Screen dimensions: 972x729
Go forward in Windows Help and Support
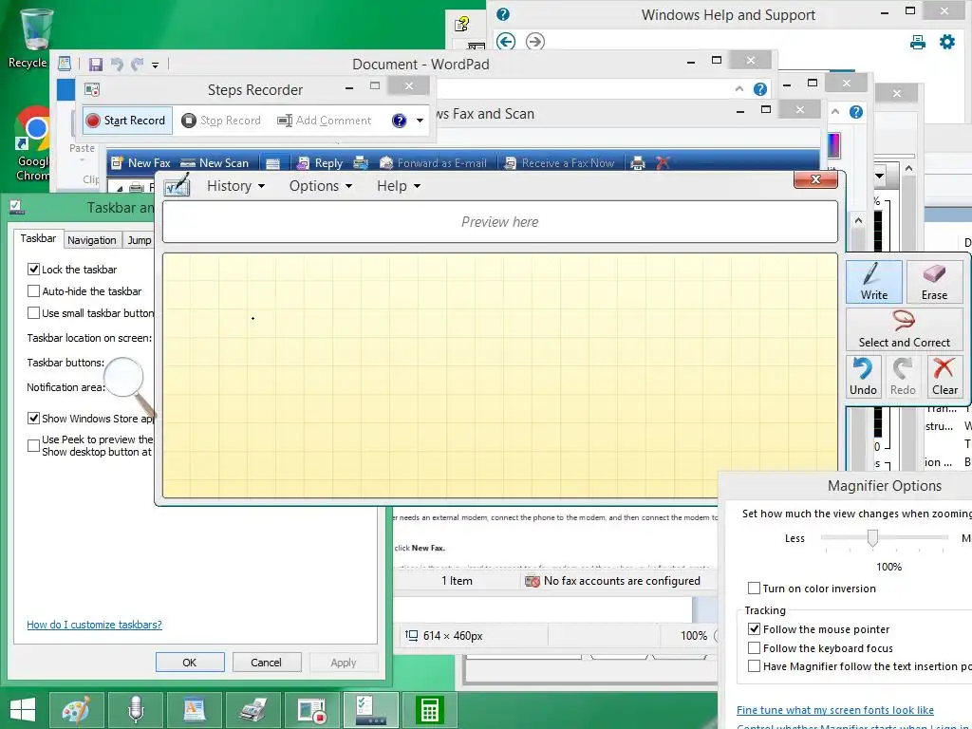[x=535, y=42]
